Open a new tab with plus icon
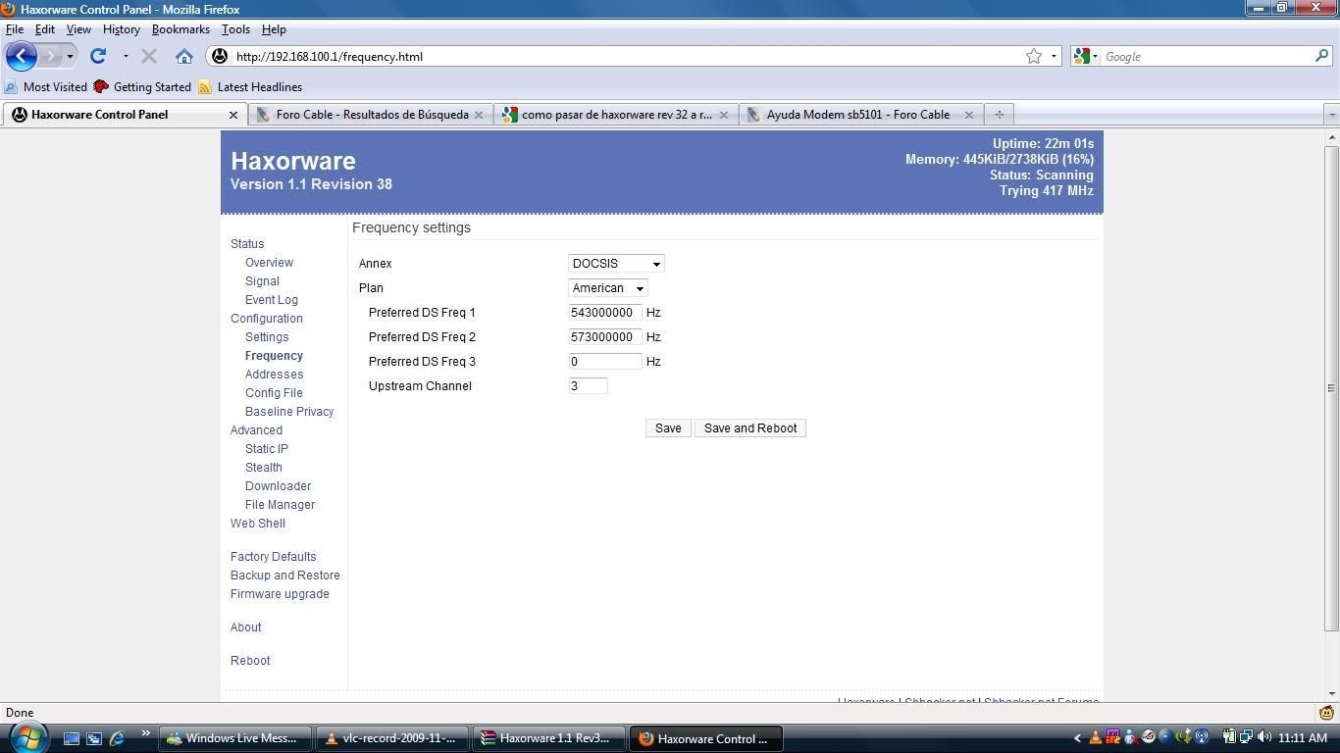Image resolution: width=1340 pixels, height=753 pixels. [x=999, y=115]
